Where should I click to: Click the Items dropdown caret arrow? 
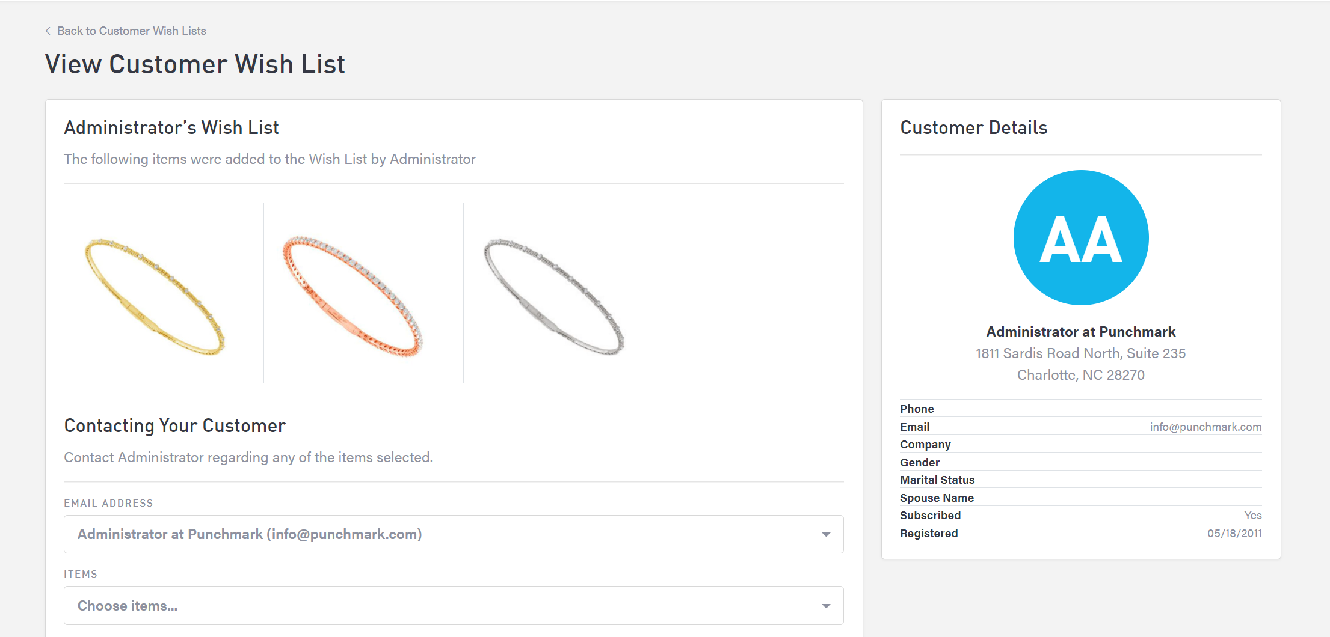coord(826,606)
